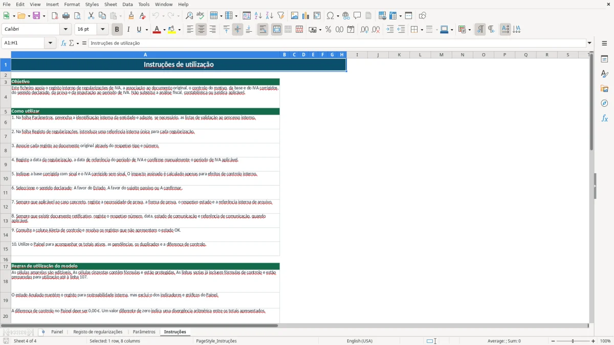
Task: Open the font size dropdown
Action: point(103,30)
